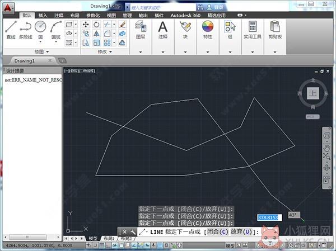Select the Hatch draw tool
Viewport: 336px width, 251px height.
click(x=69, y=42)
